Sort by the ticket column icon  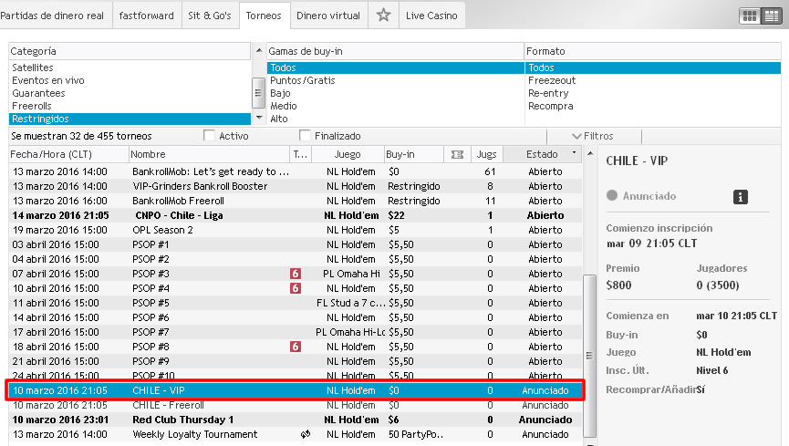point(456,154)
